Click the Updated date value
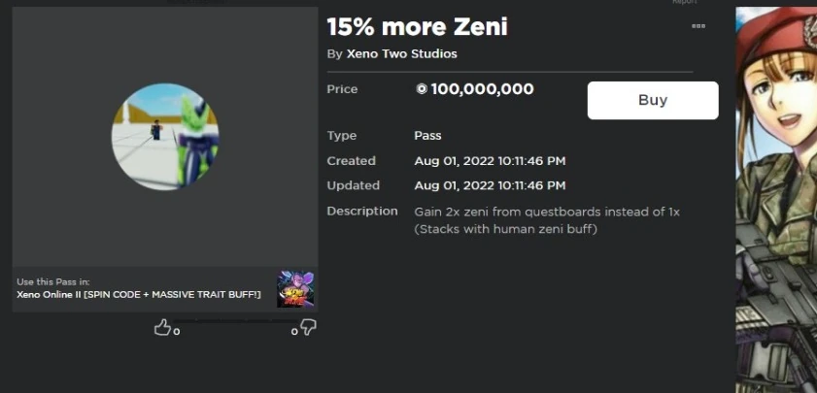The image size is (817, 393). tap(490, 185)
